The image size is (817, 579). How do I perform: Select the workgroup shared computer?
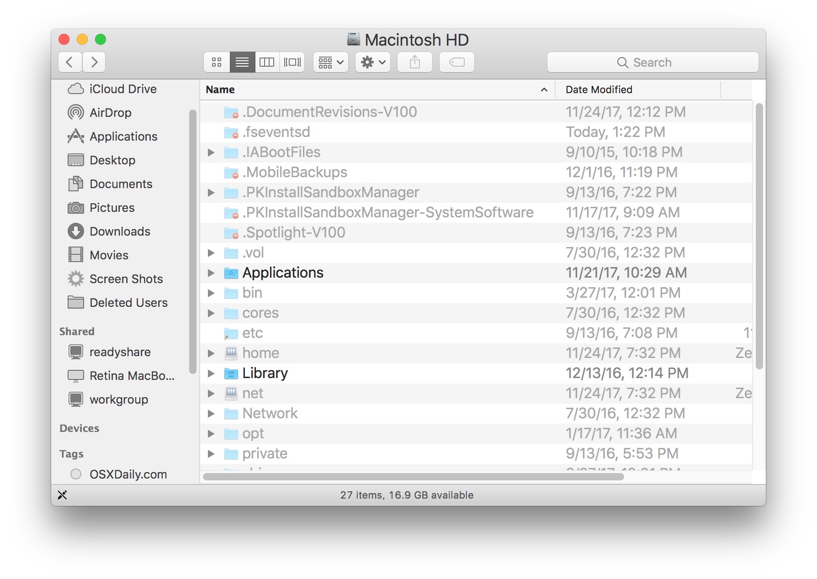pos(118,399)
